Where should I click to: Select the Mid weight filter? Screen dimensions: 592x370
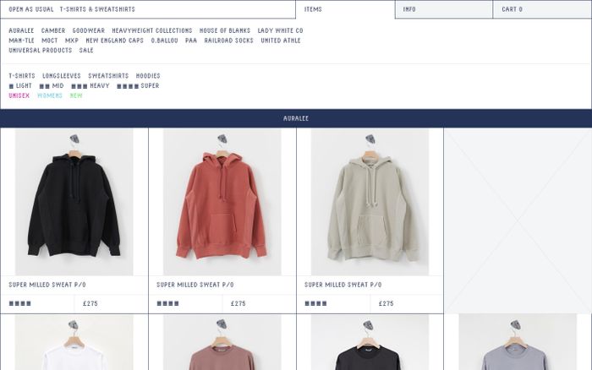[52, 86]
